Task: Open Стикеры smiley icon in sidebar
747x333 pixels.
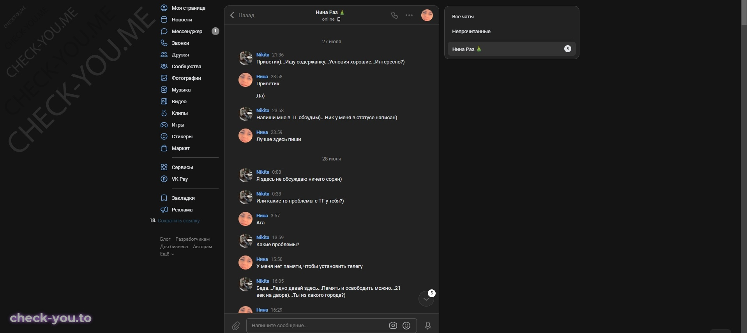Action: point(164,136)
